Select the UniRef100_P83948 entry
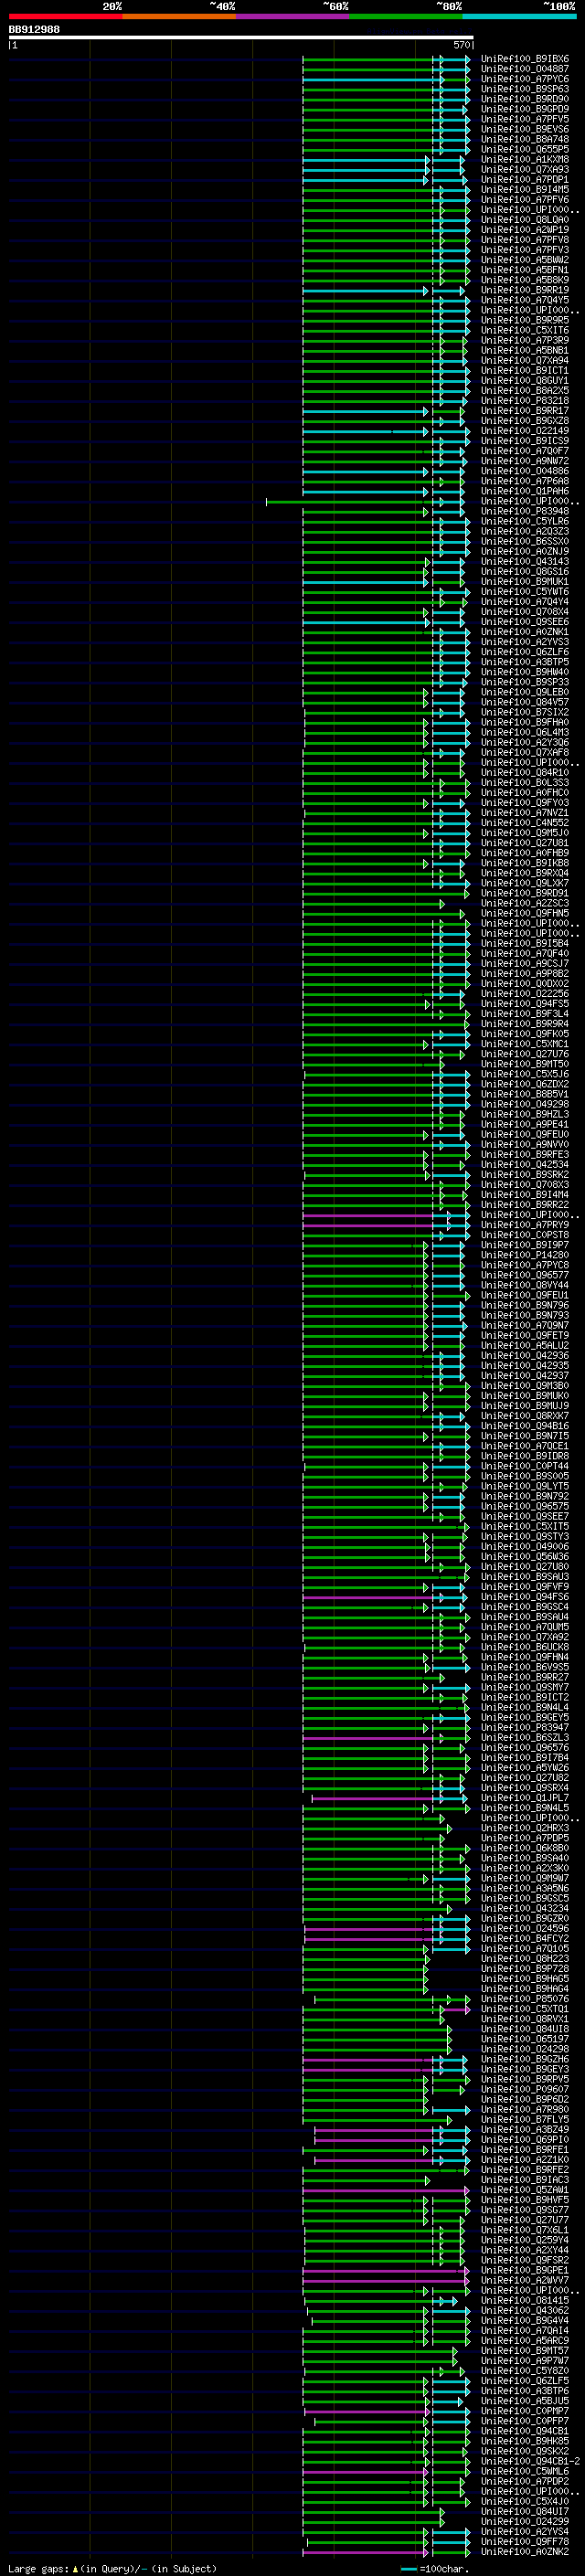585x2576 pixels. [x=524, y=511]
